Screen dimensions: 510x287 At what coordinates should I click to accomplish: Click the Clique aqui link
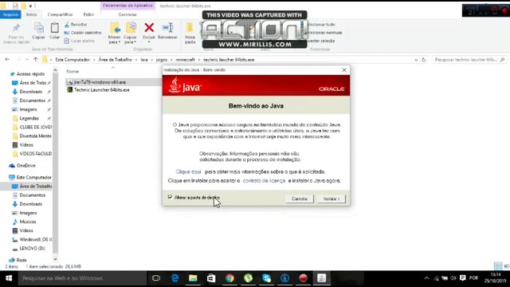tap(188, 171)
